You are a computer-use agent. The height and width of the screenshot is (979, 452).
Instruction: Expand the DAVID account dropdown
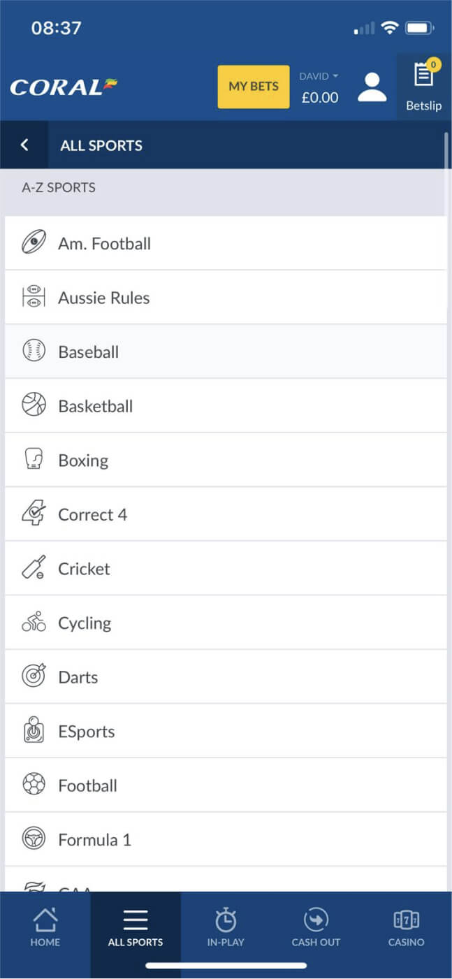[x=318, y=75]
